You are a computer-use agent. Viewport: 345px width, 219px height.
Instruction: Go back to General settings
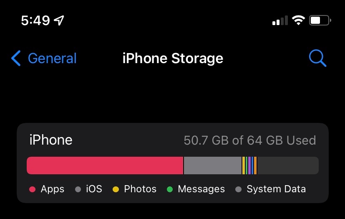(x=52, y=59)
